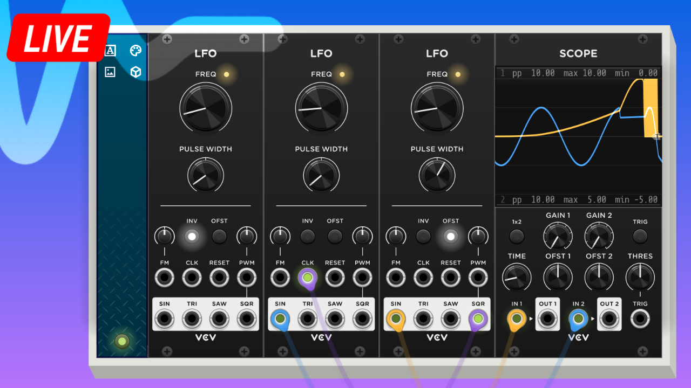
Task: Open the color palette icon
Action: (x=136, y=51)
